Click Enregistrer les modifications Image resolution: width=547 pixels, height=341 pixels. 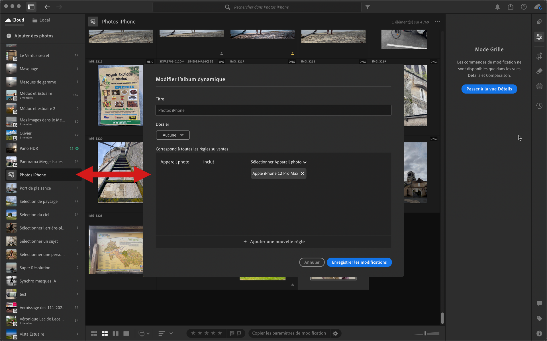359,262
